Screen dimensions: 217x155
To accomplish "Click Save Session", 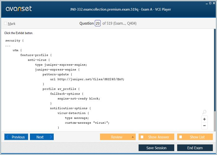I will coord(156,148).
